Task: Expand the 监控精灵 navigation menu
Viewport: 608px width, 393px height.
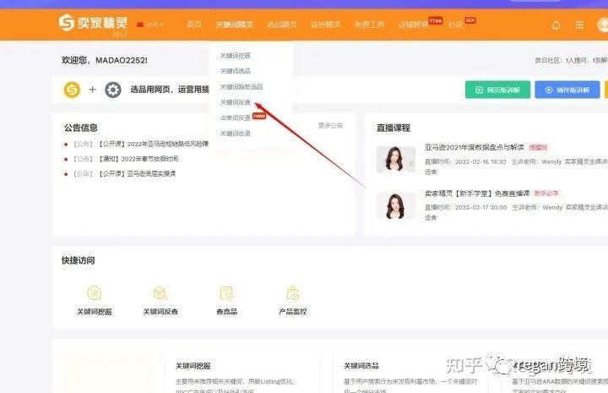Action: tap(326, 25)
